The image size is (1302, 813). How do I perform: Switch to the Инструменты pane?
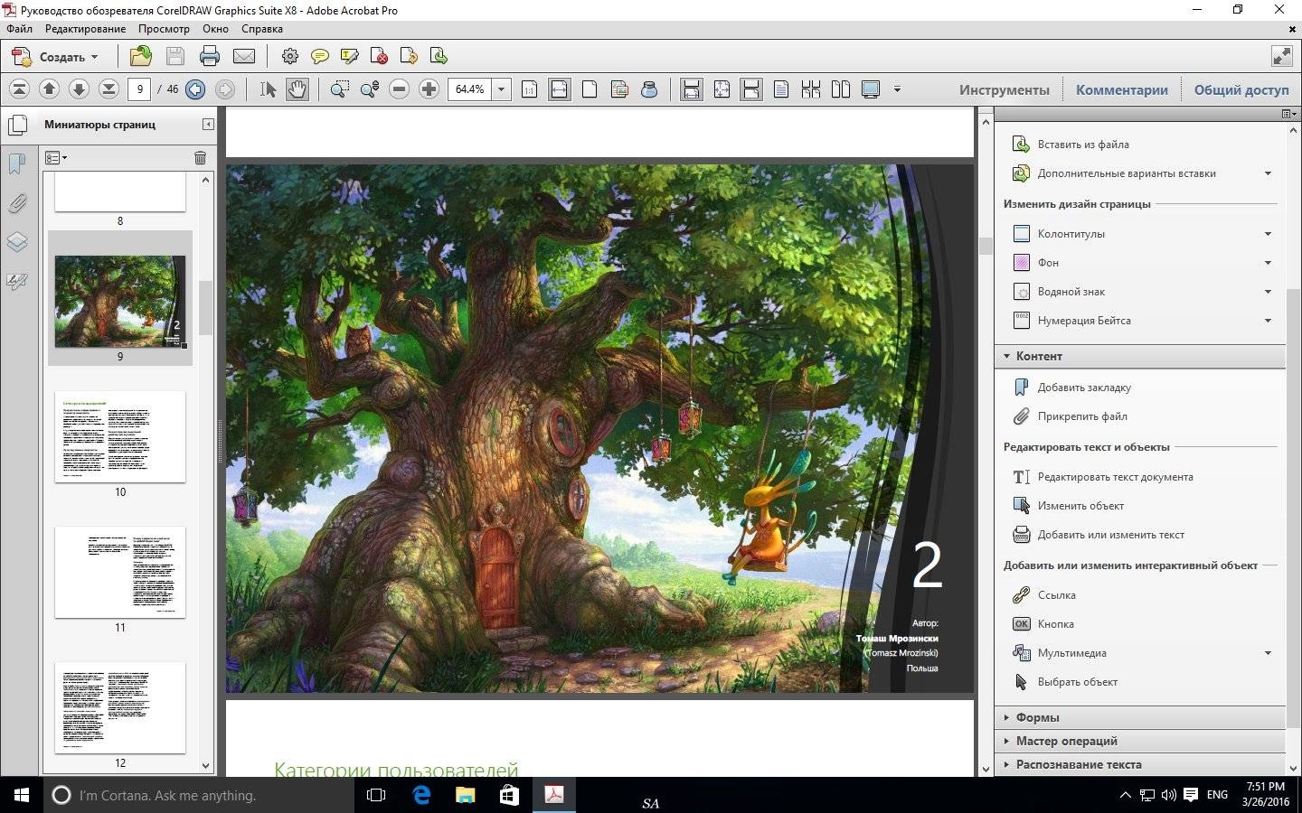tap(1005, 89)
